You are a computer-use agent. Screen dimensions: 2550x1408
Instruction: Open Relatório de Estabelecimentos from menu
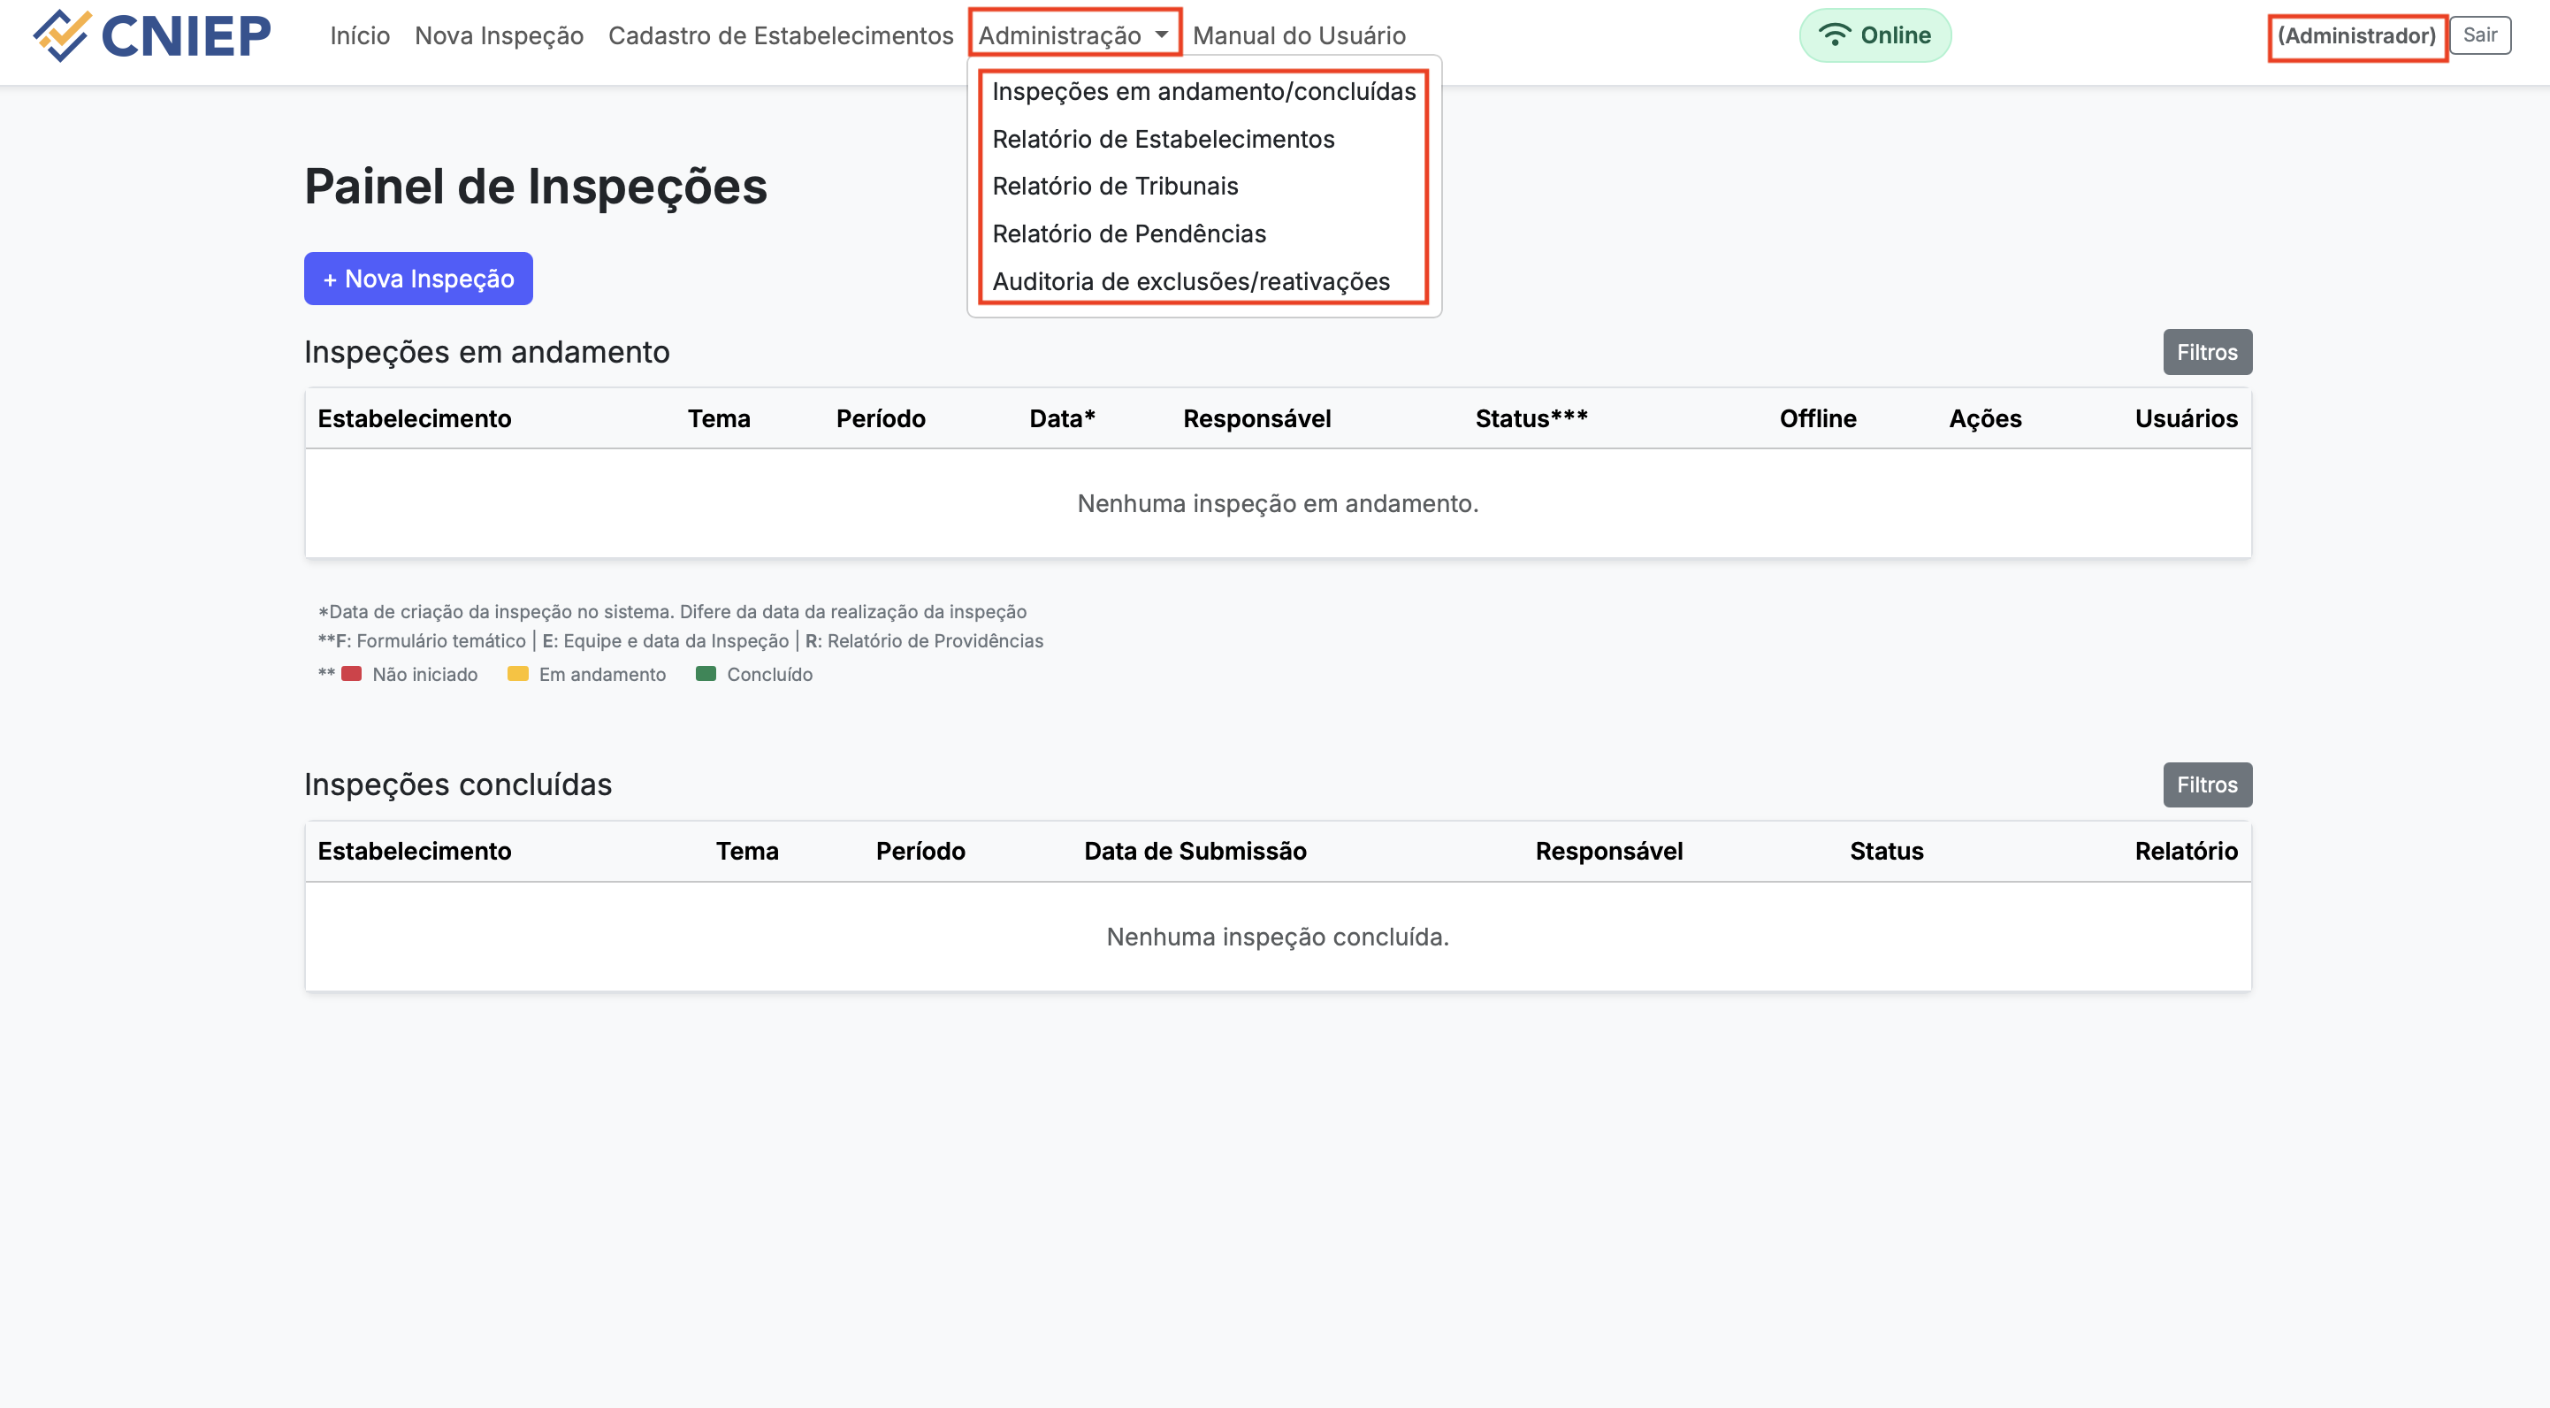(x=1163, y=139)
